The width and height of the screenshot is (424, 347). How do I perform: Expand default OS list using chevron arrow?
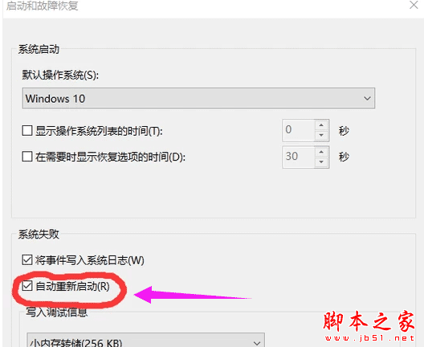[x=367, y=99]
